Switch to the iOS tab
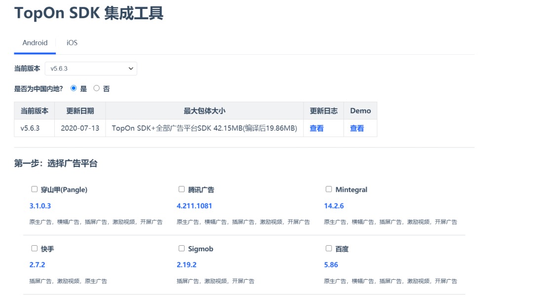Screen dimensions: 533x299 coord(72,43)
